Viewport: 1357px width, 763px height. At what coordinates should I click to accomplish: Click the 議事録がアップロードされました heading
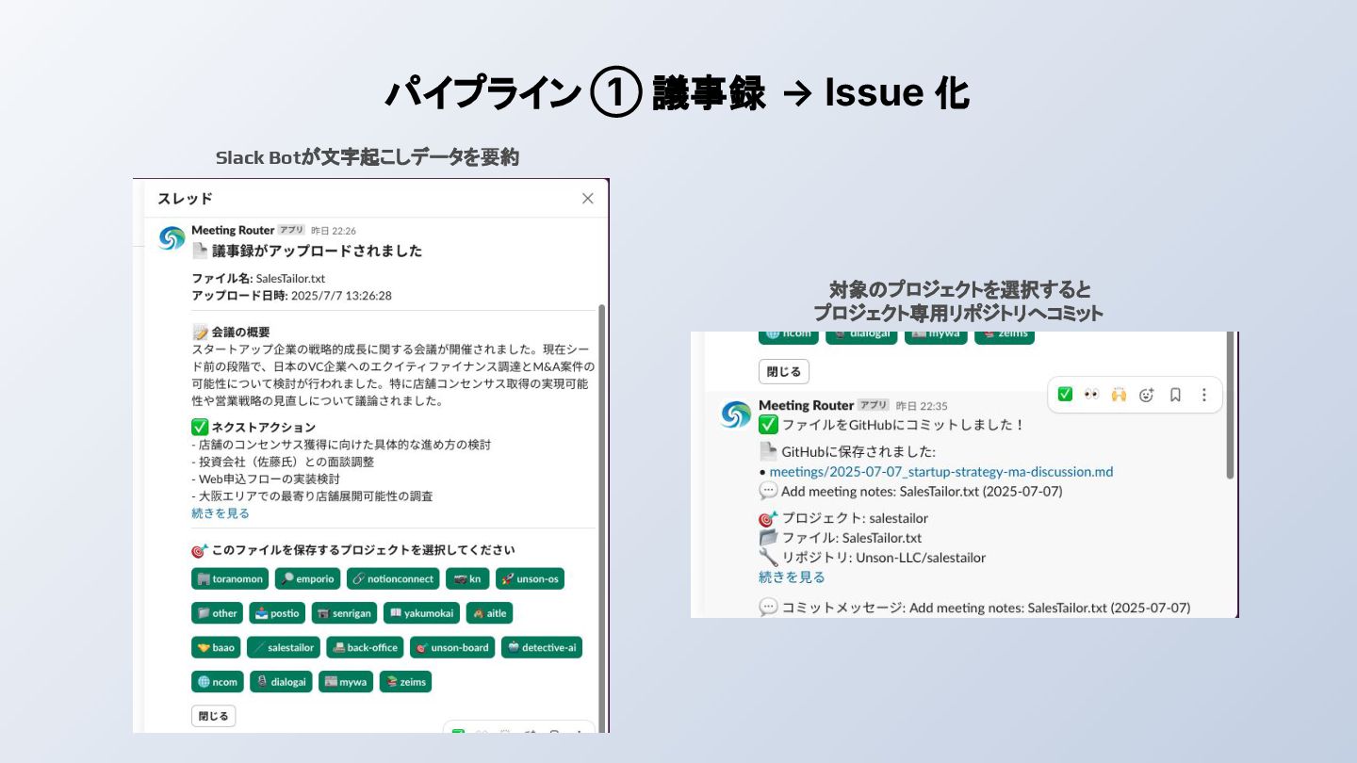click(317, 251)
